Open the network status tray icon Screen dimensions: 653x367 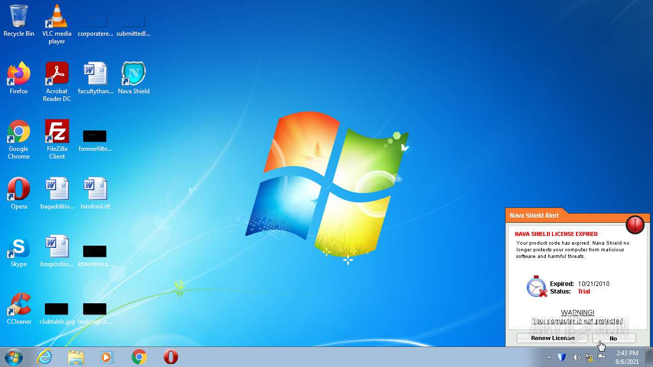[589, 357]
